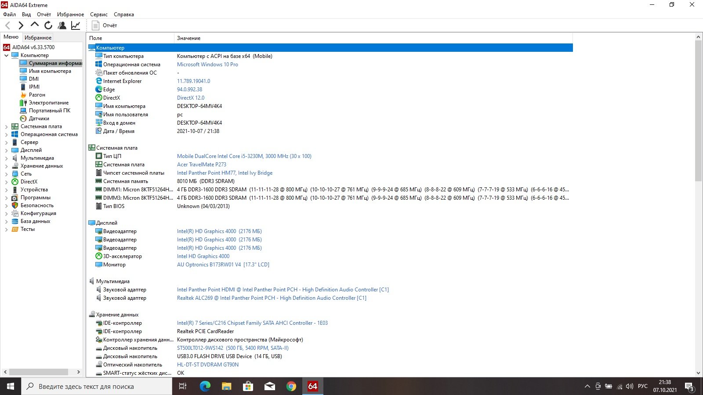
Task: Click the Отчёт report button
Action: [x=105, y=25]
